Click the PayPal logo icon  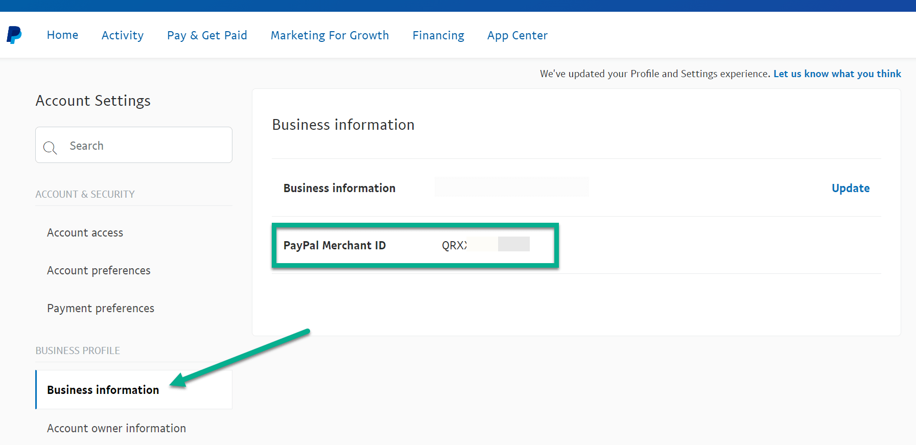pos(14,35)
